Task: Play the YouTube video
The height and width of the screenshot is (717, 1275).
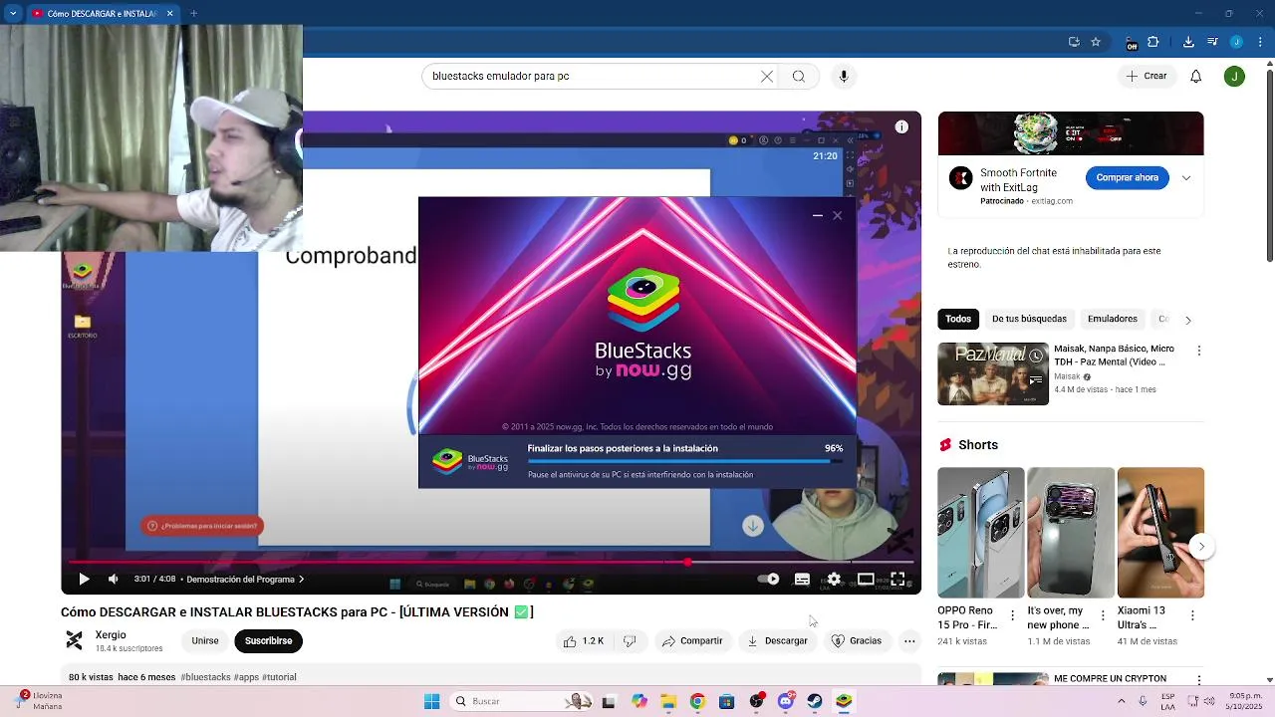Action: click(x=84, y=579)
